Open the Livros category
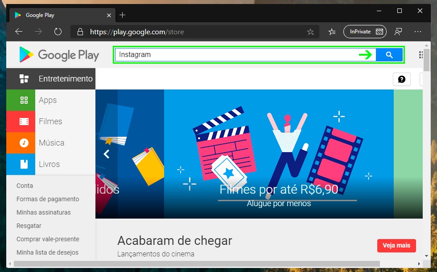This screenshot has width=437, height=272. [x=51, y=164]
